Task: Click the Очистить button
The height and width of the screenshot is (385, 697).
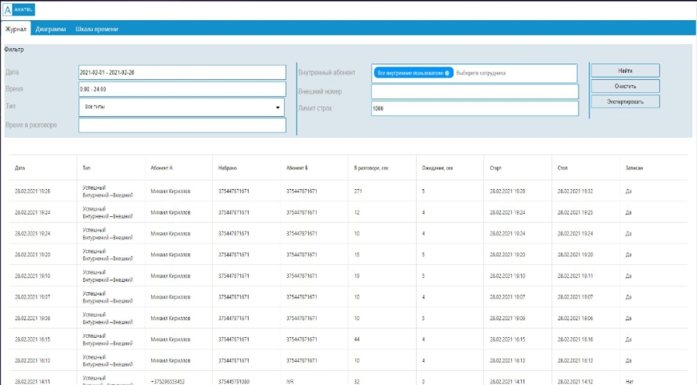Action: tap(625, 86)
